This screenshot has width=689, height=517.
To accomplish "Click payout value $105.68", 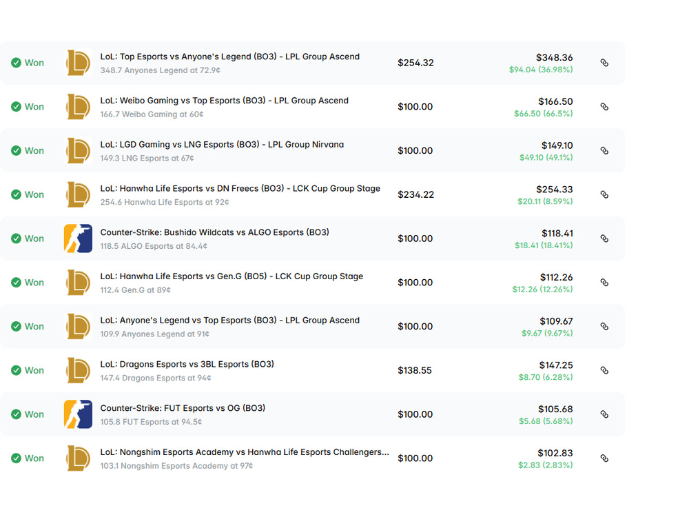I will pos(555,409).
